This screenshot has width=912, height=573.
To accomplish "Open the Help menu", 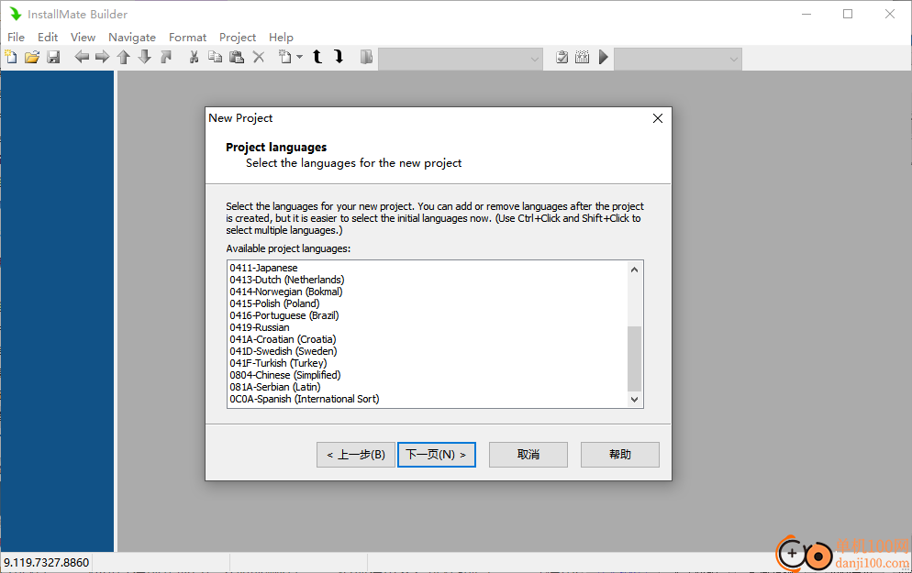I will click(x=281, y=38).
